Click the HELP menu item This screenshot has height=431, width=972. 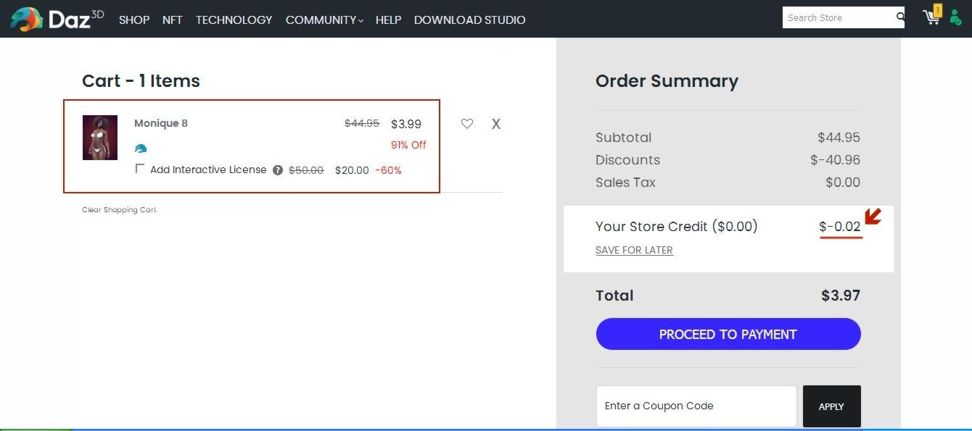pos(388,20)
